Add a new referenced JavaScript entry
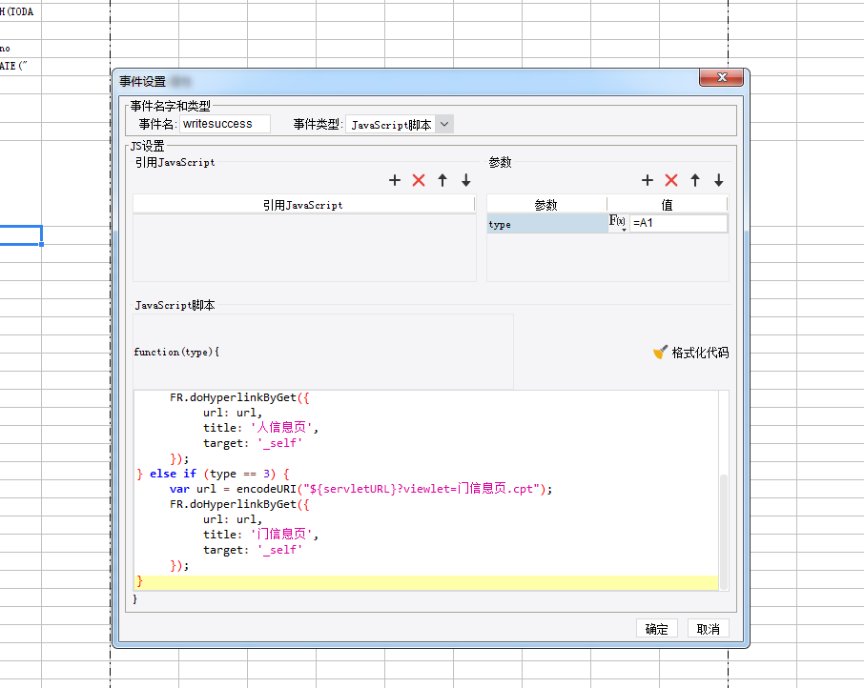This screenshot has height=688, width=864. (x=395, y=180)
